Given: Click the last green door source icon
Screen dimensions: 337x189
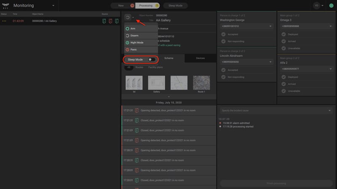Looking at the screenshot, I should pyautogui.click(x=117, y=21).
